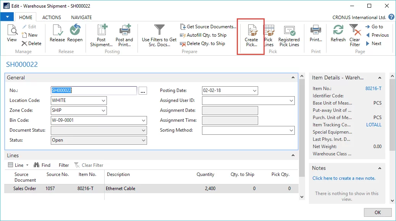Image resolution: width=396 pixels, height=221 pixels.
Task: Open the Sorting Method dropdown
Action: (x=291, y=131)
